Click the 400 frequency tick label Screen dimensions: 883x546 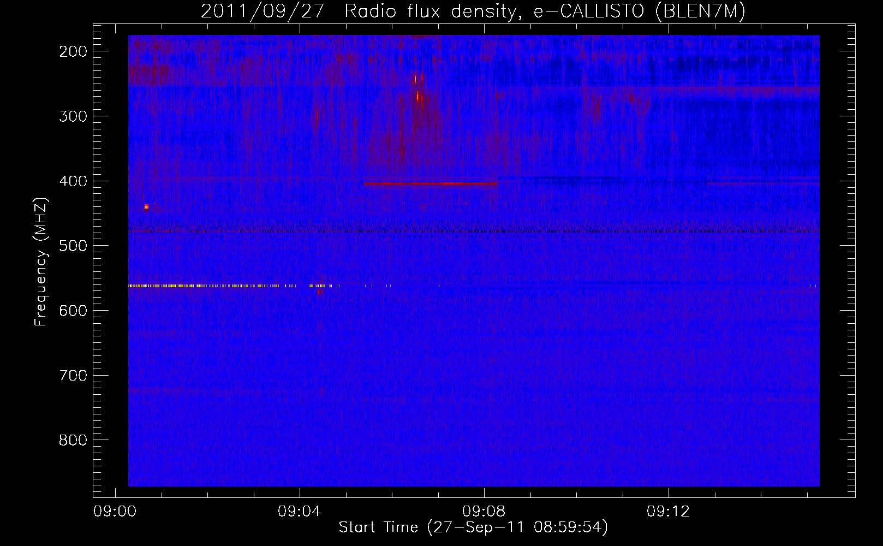coord(73,181)
